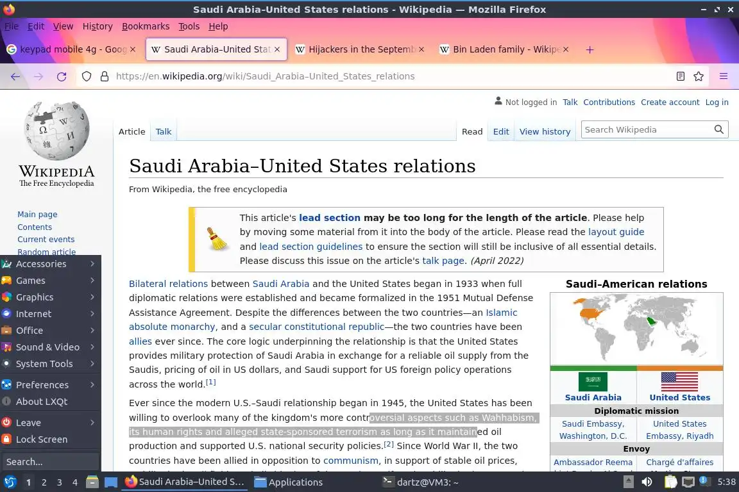Close the Bin Laden family tab
Image resolution: width=739 pixels, height=492 pixels.
(566, 49)
